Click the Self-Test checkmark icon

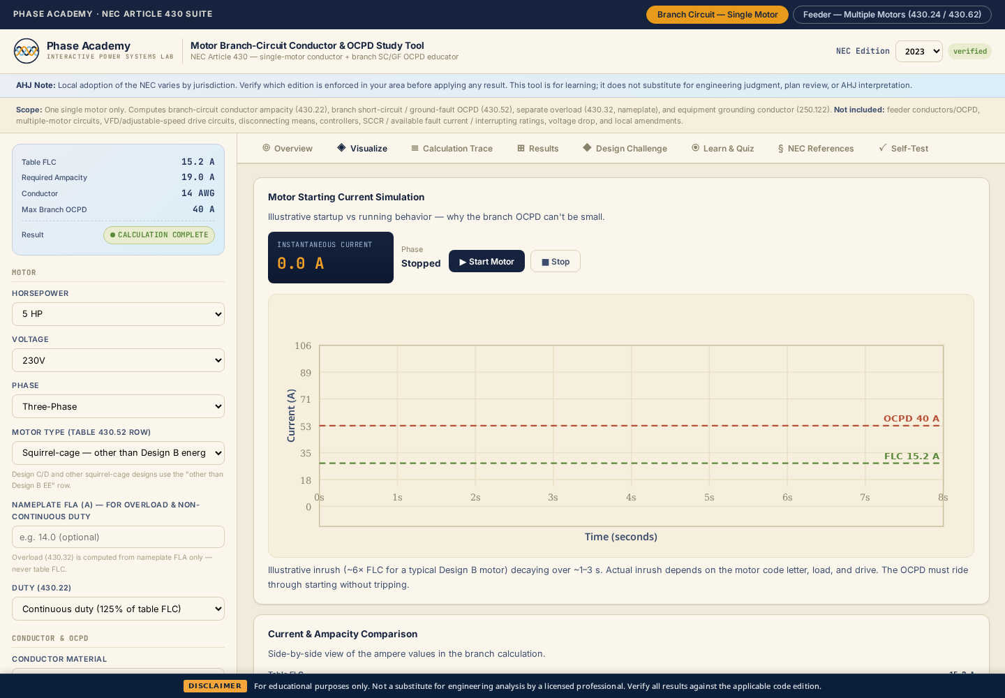[883, 148]
